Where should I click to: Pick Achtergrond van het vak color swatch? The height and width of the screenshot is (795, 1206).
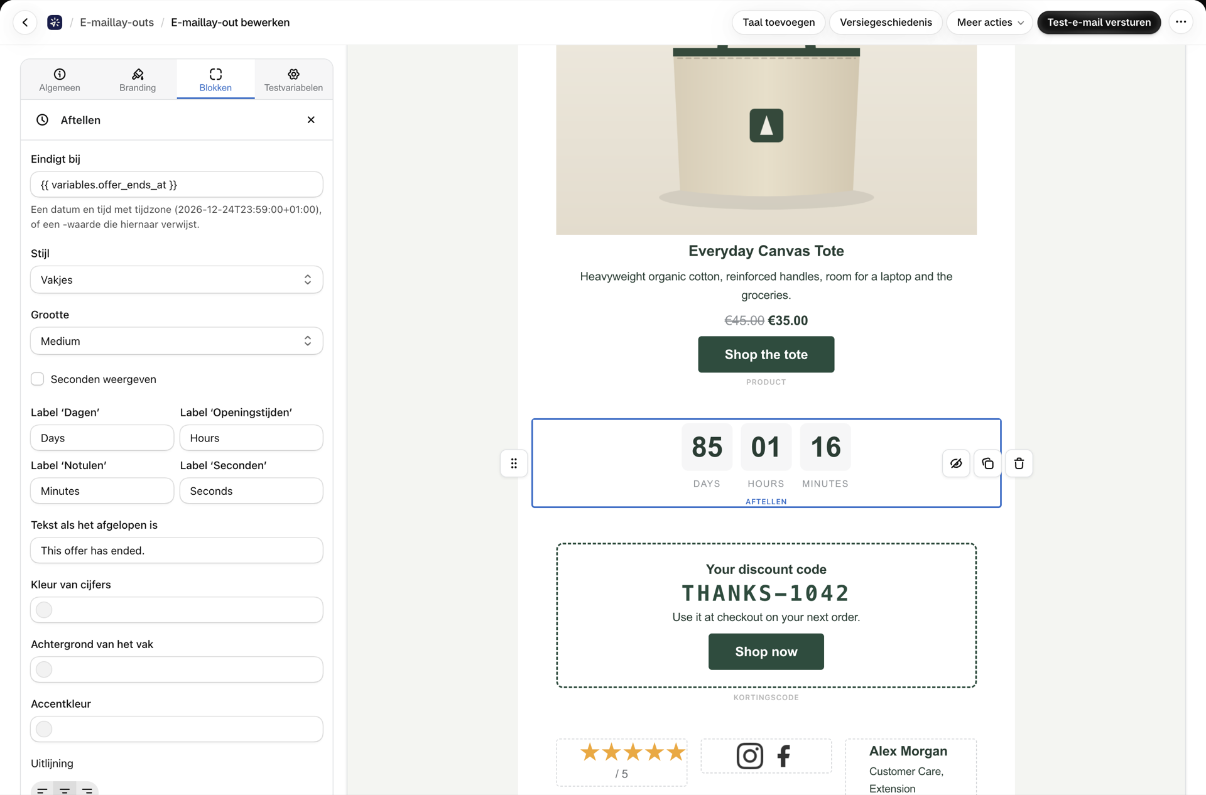[44, 669]
